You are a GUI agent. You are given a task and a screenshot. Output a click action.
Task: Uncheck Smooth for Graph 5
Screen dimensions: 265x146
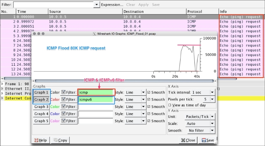tap(149, 121)
